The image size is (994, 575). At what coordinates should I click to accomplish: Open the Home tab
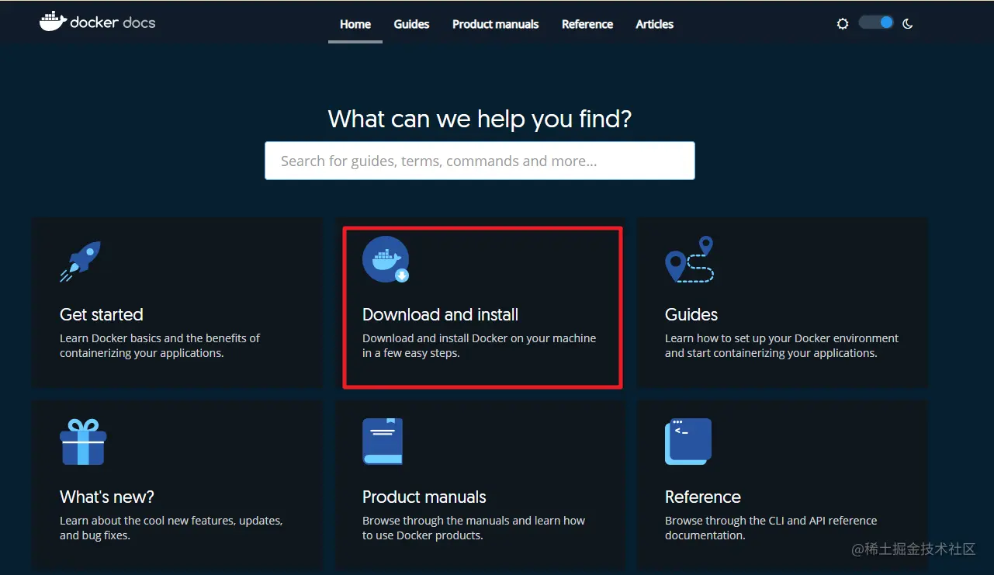(x=355, y=24)
